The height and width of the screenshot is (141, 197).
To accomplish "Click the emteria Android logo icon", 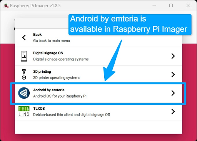I will (x=24, y=93).
